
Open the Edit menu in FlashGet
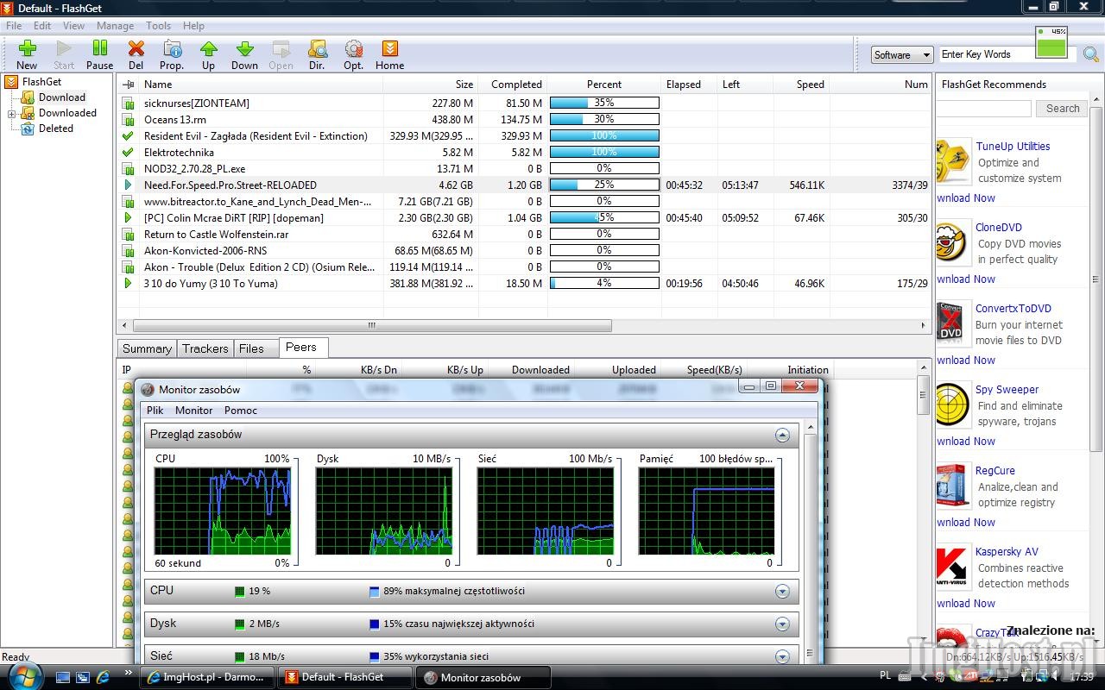click(x=42, y=26)
